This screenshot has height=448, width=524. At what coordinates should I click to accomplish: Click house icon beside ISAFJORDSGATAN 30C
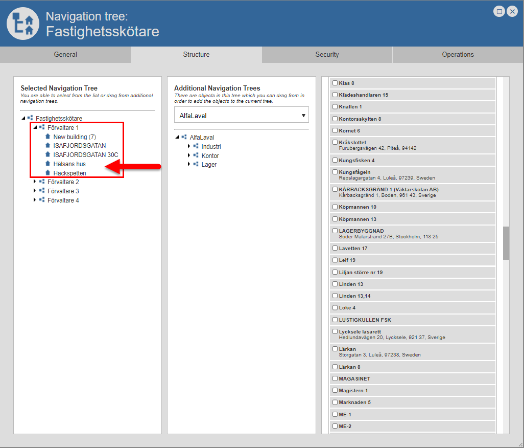click(x=47, y=154)
